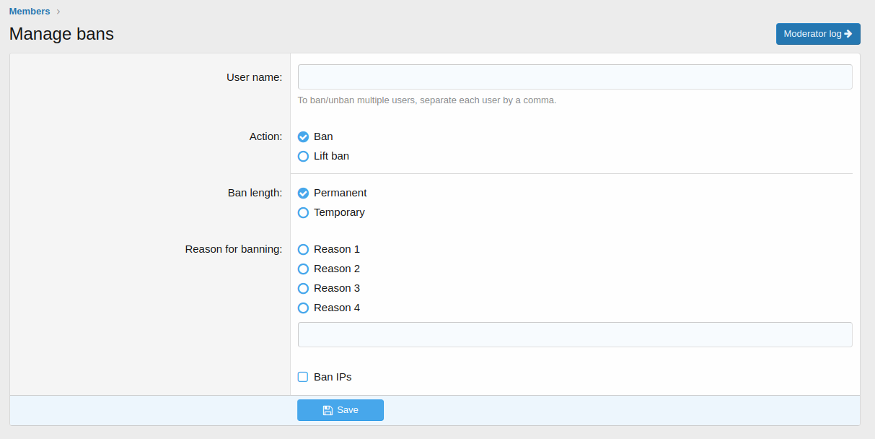Viewport: 875px width, 439px height.
Task: Click the breadcrumb chevron after Members
Action: pos(58,12)
